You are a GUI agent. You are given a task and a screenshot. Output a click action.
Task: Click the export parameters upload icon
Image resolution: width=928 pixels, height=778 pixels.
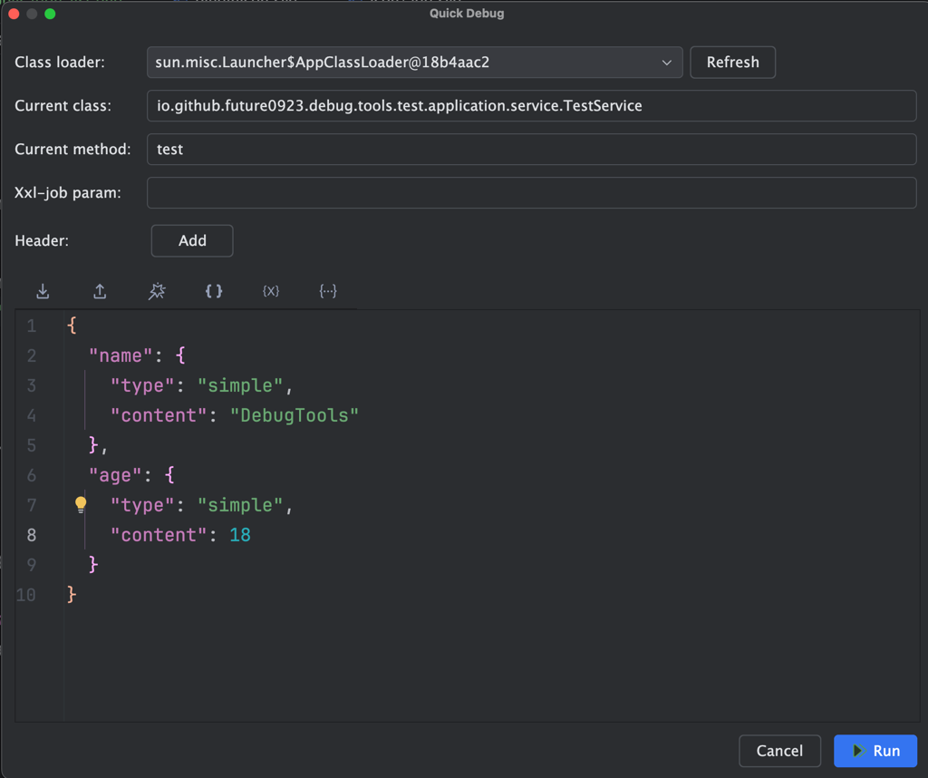pos(100,291)
